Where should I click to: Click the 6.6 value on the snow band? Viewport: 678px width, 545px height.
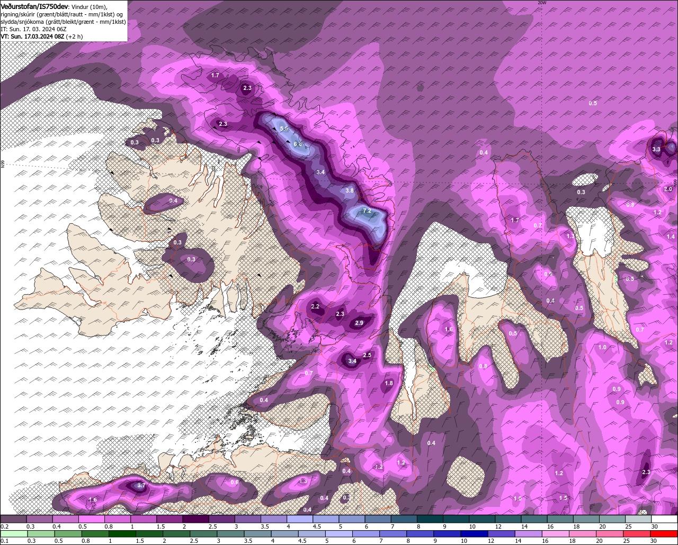(x=298, y=144)
